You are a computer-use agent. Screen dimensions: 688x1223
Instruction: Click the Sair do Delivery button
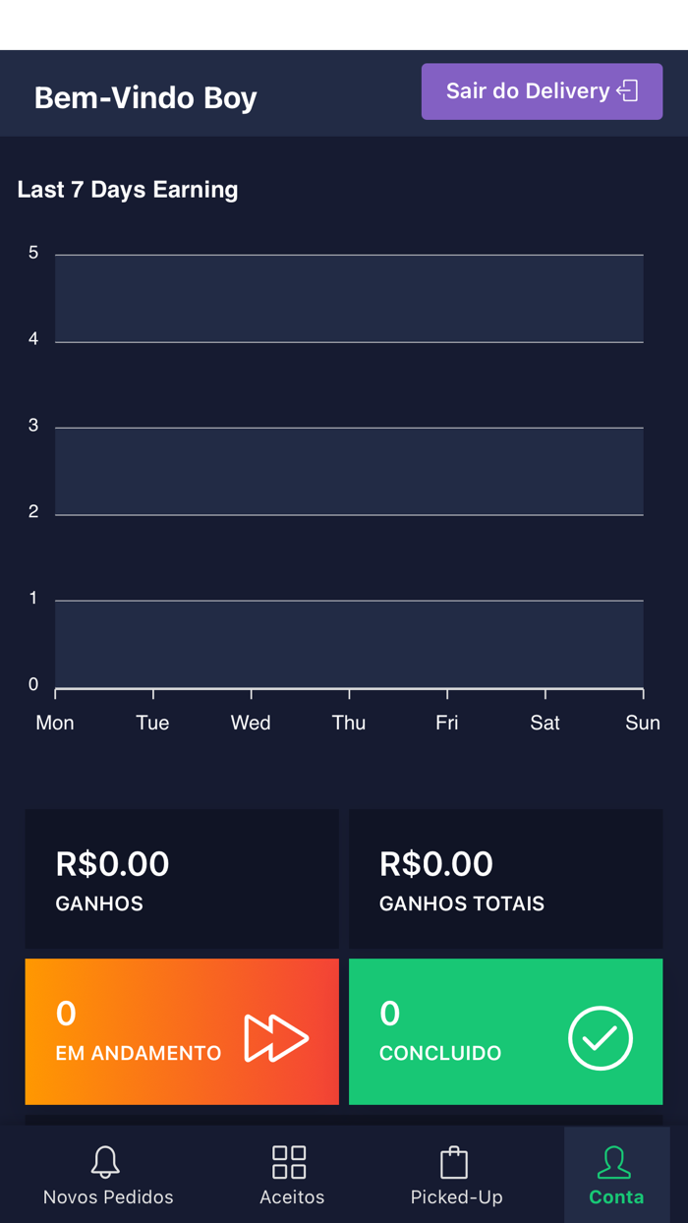point(542,90)
